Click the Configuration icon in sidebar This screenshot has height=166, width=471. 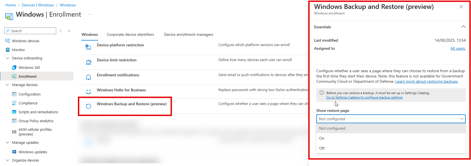point(14,94)
